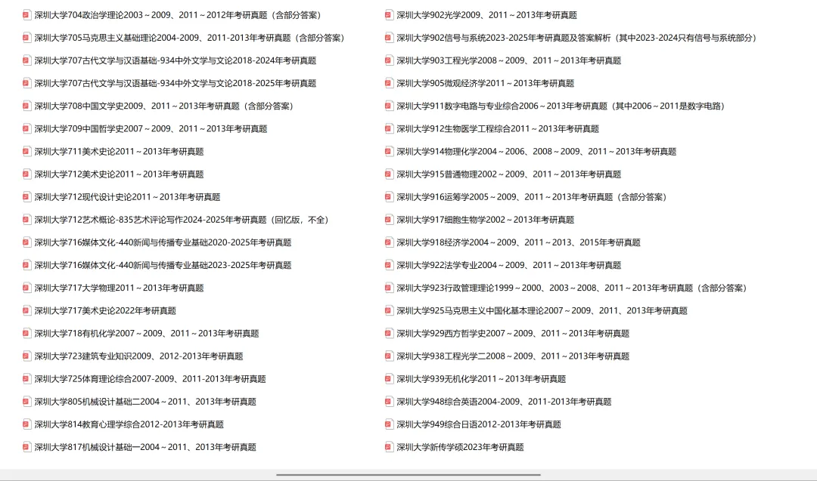
Task: Click the PDF icon next to 903工程光学
Action: tap(389, 60)
